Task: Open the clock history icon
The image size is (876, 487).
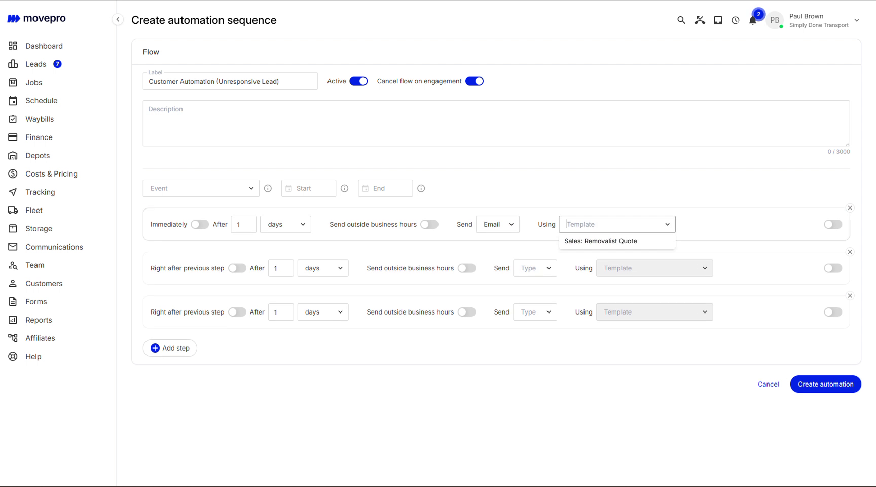Action: coord(735,20)
